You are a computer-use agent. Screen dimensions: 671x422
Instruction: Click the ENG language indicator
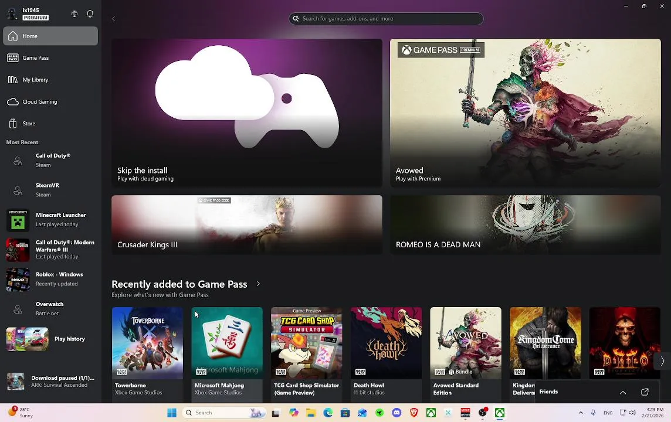click(x=608, y=413)
